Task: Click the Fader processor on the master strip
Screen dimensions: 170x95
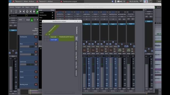Action: [x=149, y=21]
